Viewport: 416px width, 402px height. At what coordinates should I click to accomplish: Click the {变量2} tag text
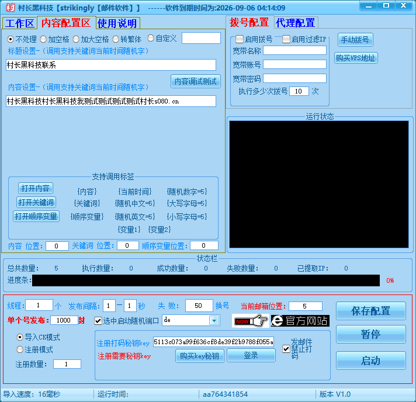(x=160, y=230)
